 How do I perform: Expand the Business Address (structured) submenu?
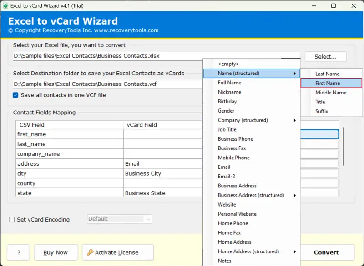click(x=257, y=195)
